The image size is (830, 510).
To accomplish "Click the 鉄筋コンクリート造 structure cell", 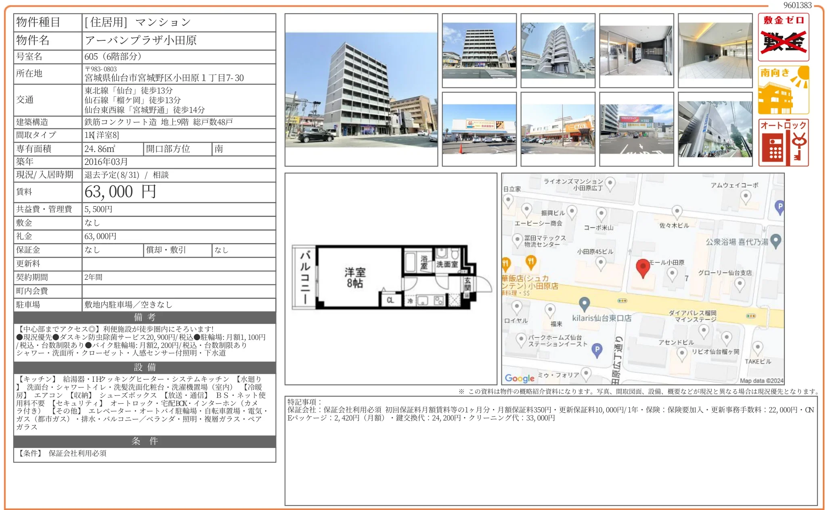I will 179,122.
